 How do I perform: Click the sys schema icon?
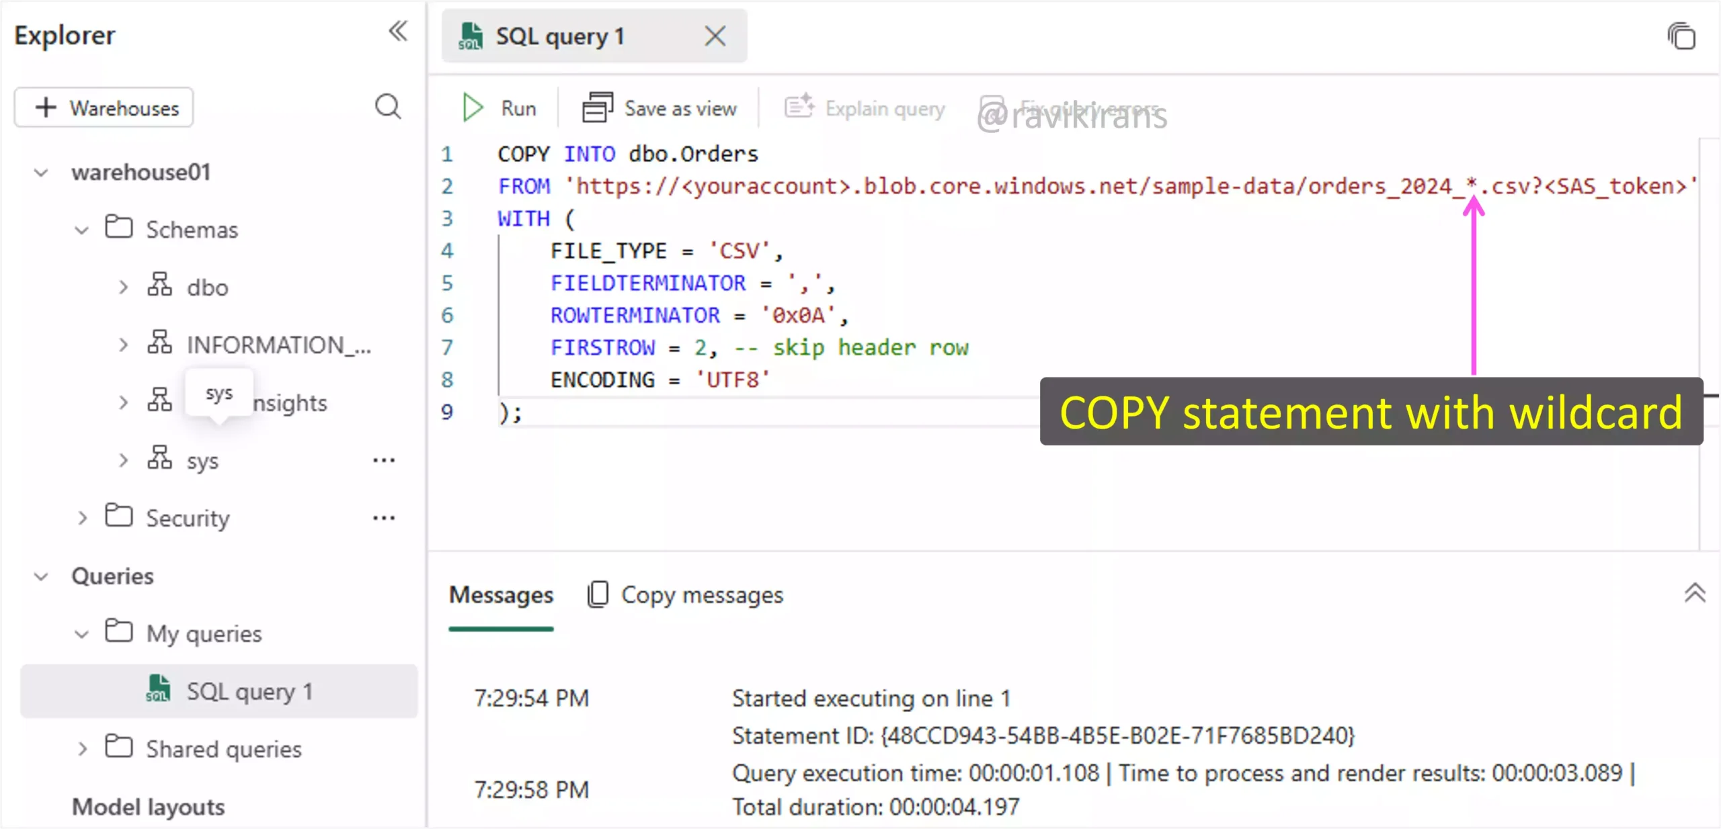pyautogui.click(x=160, y=457)
